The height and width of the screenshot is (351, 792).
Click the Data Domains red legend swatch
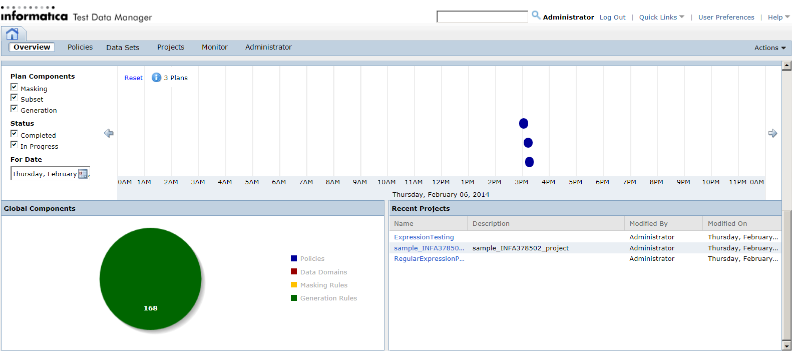pyautogui.click(x=294, y=271)
